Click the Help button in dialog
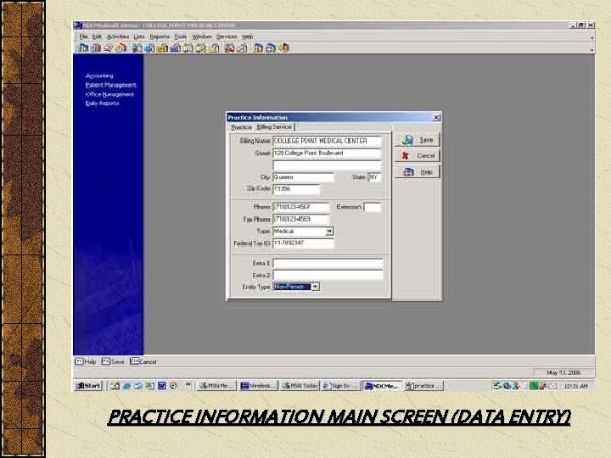 [418, 171]
